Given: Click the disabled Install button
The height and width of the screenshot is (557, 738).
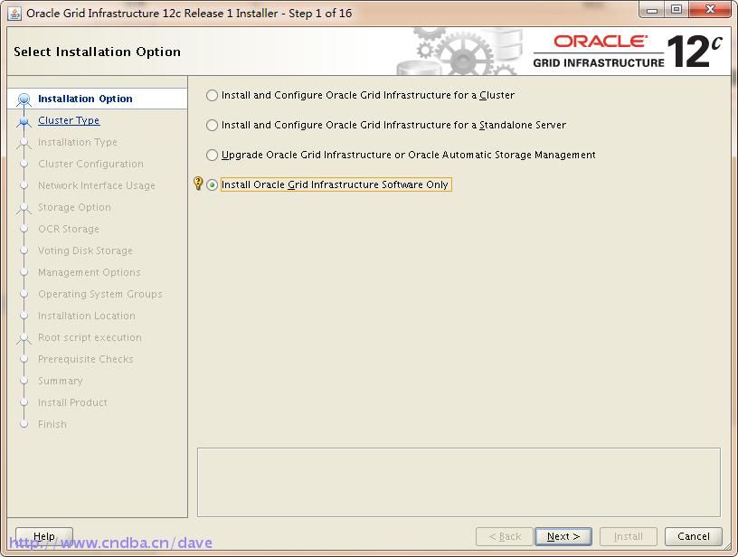Looking at the screenshot, I should click(x=628, y=536).
